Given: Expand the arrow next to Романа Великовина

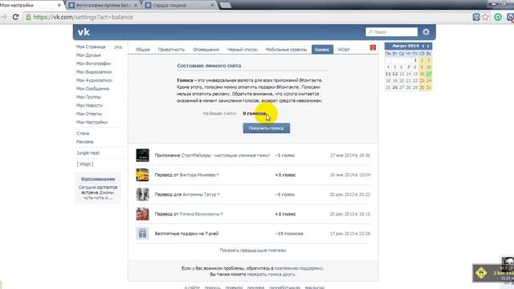Looking at the screenshot, I should coord(222,214).
